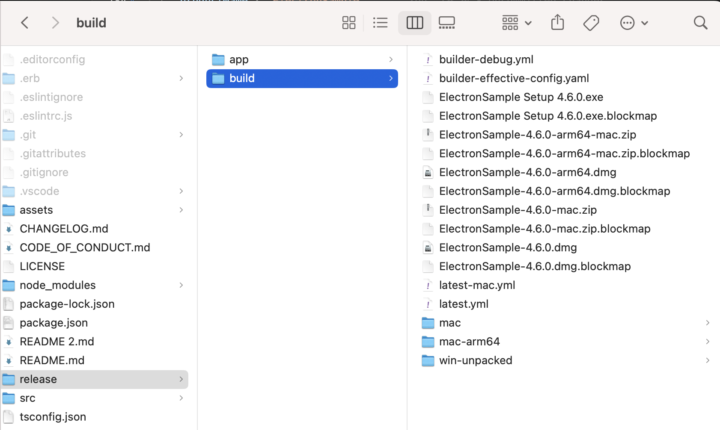The width and height of the screenshot is (720, 430).
Task: Expand the node_modules folder chevron
Action: tap(181, 285)
